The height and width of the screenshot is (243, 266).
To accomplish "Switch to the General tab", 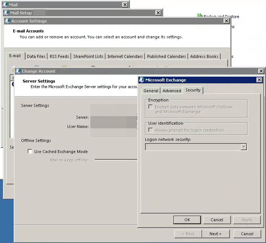I will tap(151, 91).
